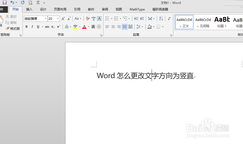The image size is (243, 144).
Task: Open the 开始 ribbon tab
Action: [x=15, y=9]
